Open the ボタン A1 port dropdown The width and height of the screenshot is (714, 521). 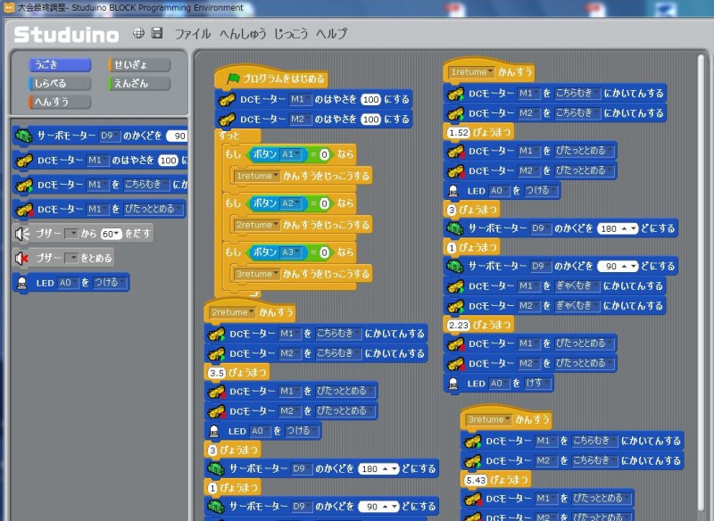click(x=291, y=154)
